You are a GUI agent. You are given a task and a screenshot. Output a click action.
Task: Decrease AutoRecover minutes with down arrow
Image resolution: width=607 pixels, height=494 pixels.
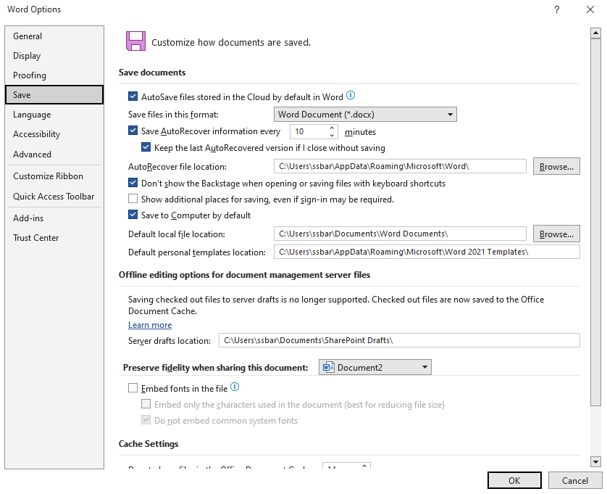(332, 135)
